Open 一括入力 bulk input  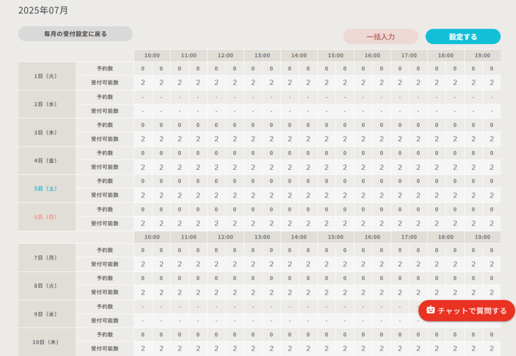pos(380,37)
